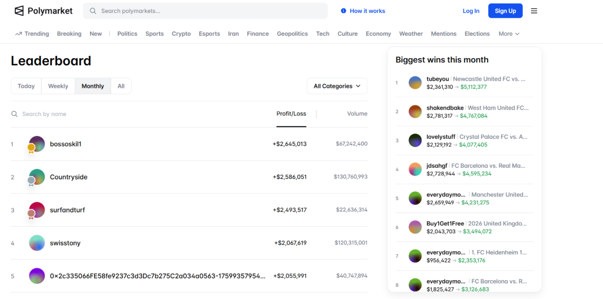Open swisstony's profile name
The image size is (603, 299).
click(65, 243)
